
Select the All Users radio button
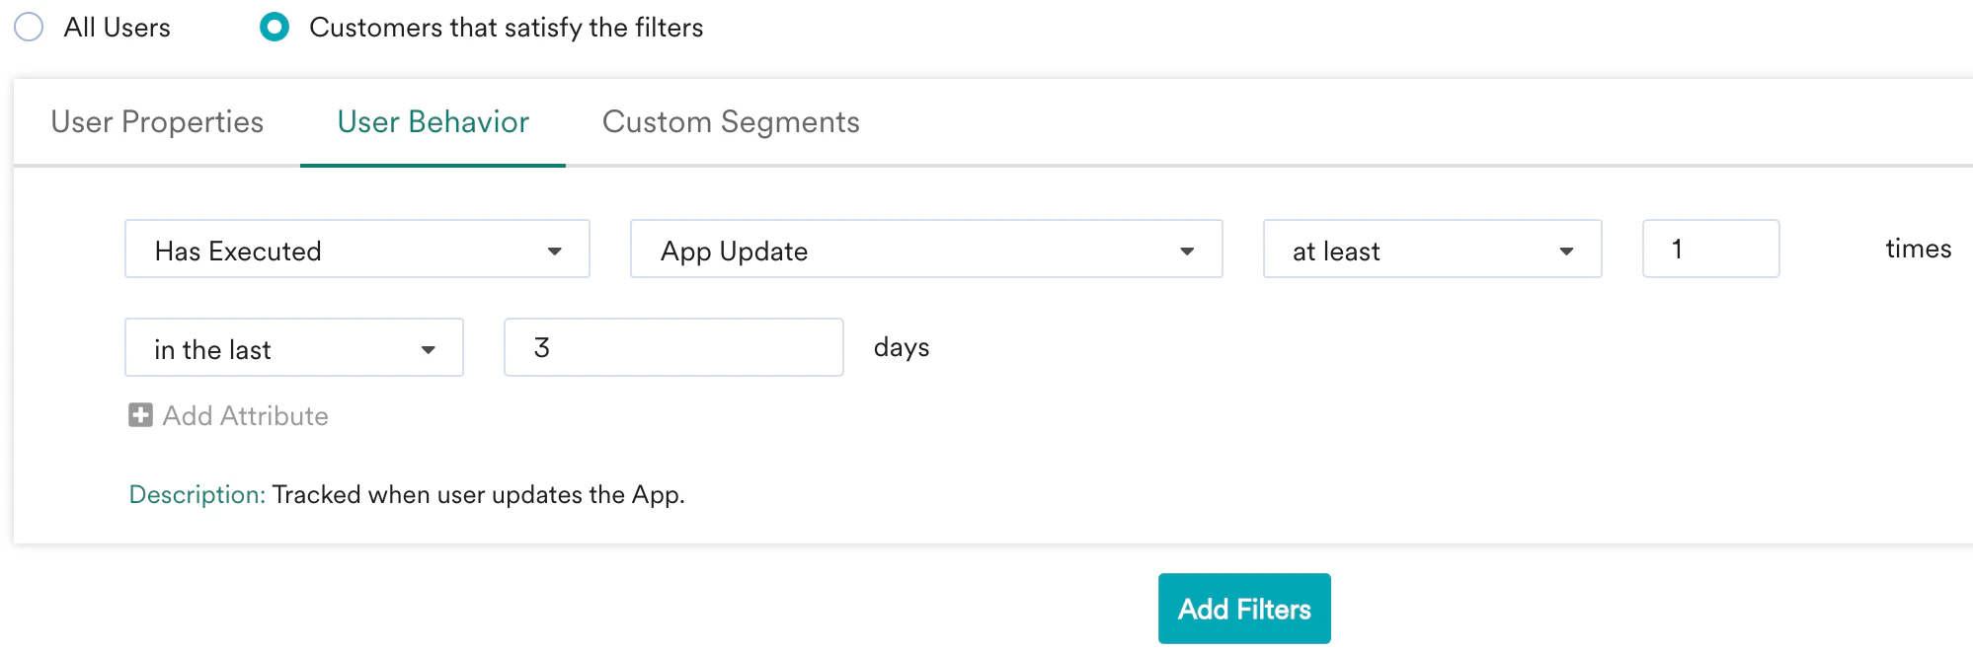pos(29,27)
